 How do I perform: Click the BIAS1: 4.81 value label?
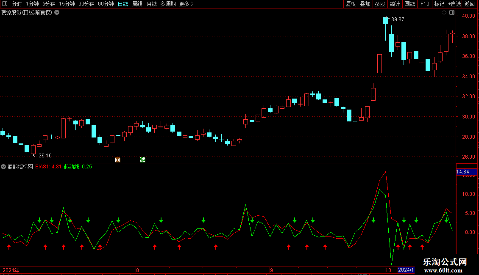[48, 167]
